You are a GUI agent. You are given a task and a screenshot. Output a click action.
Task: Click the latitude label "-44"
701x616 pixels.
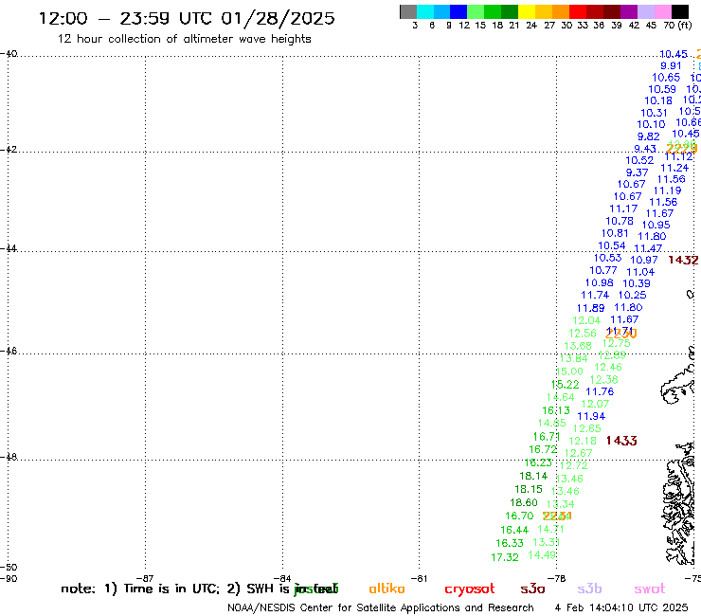pos(9,248)
